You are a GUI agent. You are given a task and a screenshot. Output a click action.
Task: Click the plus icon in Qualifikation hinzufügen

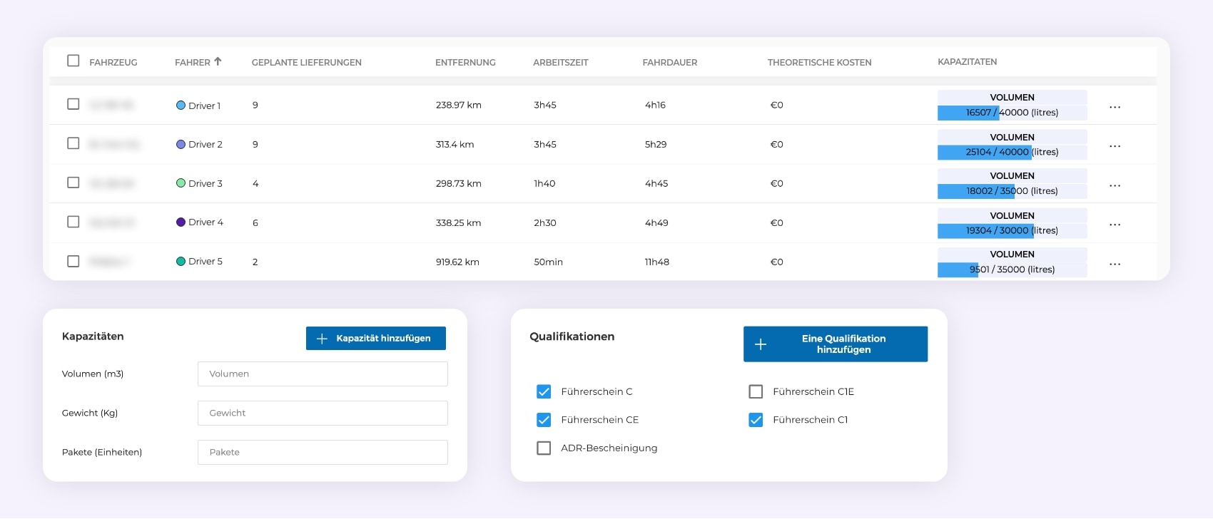pos(761,344)
